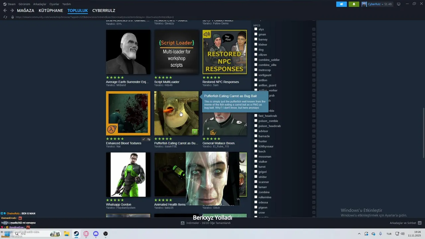Reload the workshop page
The width and height of the screenshot is (425, 239).
5,17
